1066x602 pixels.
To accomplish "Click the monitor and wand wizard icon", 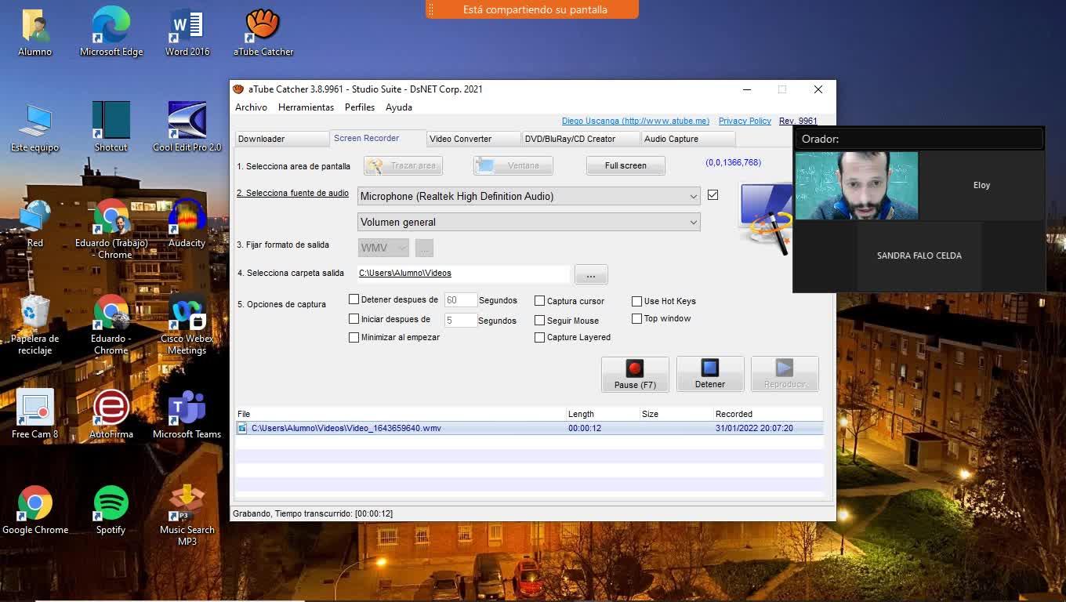I will coord(765,218).
